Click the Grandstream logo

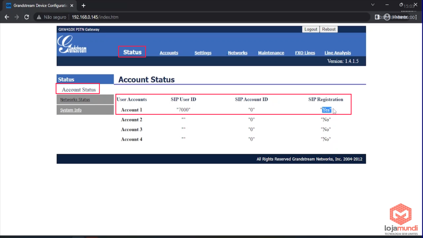coord(72,45)
